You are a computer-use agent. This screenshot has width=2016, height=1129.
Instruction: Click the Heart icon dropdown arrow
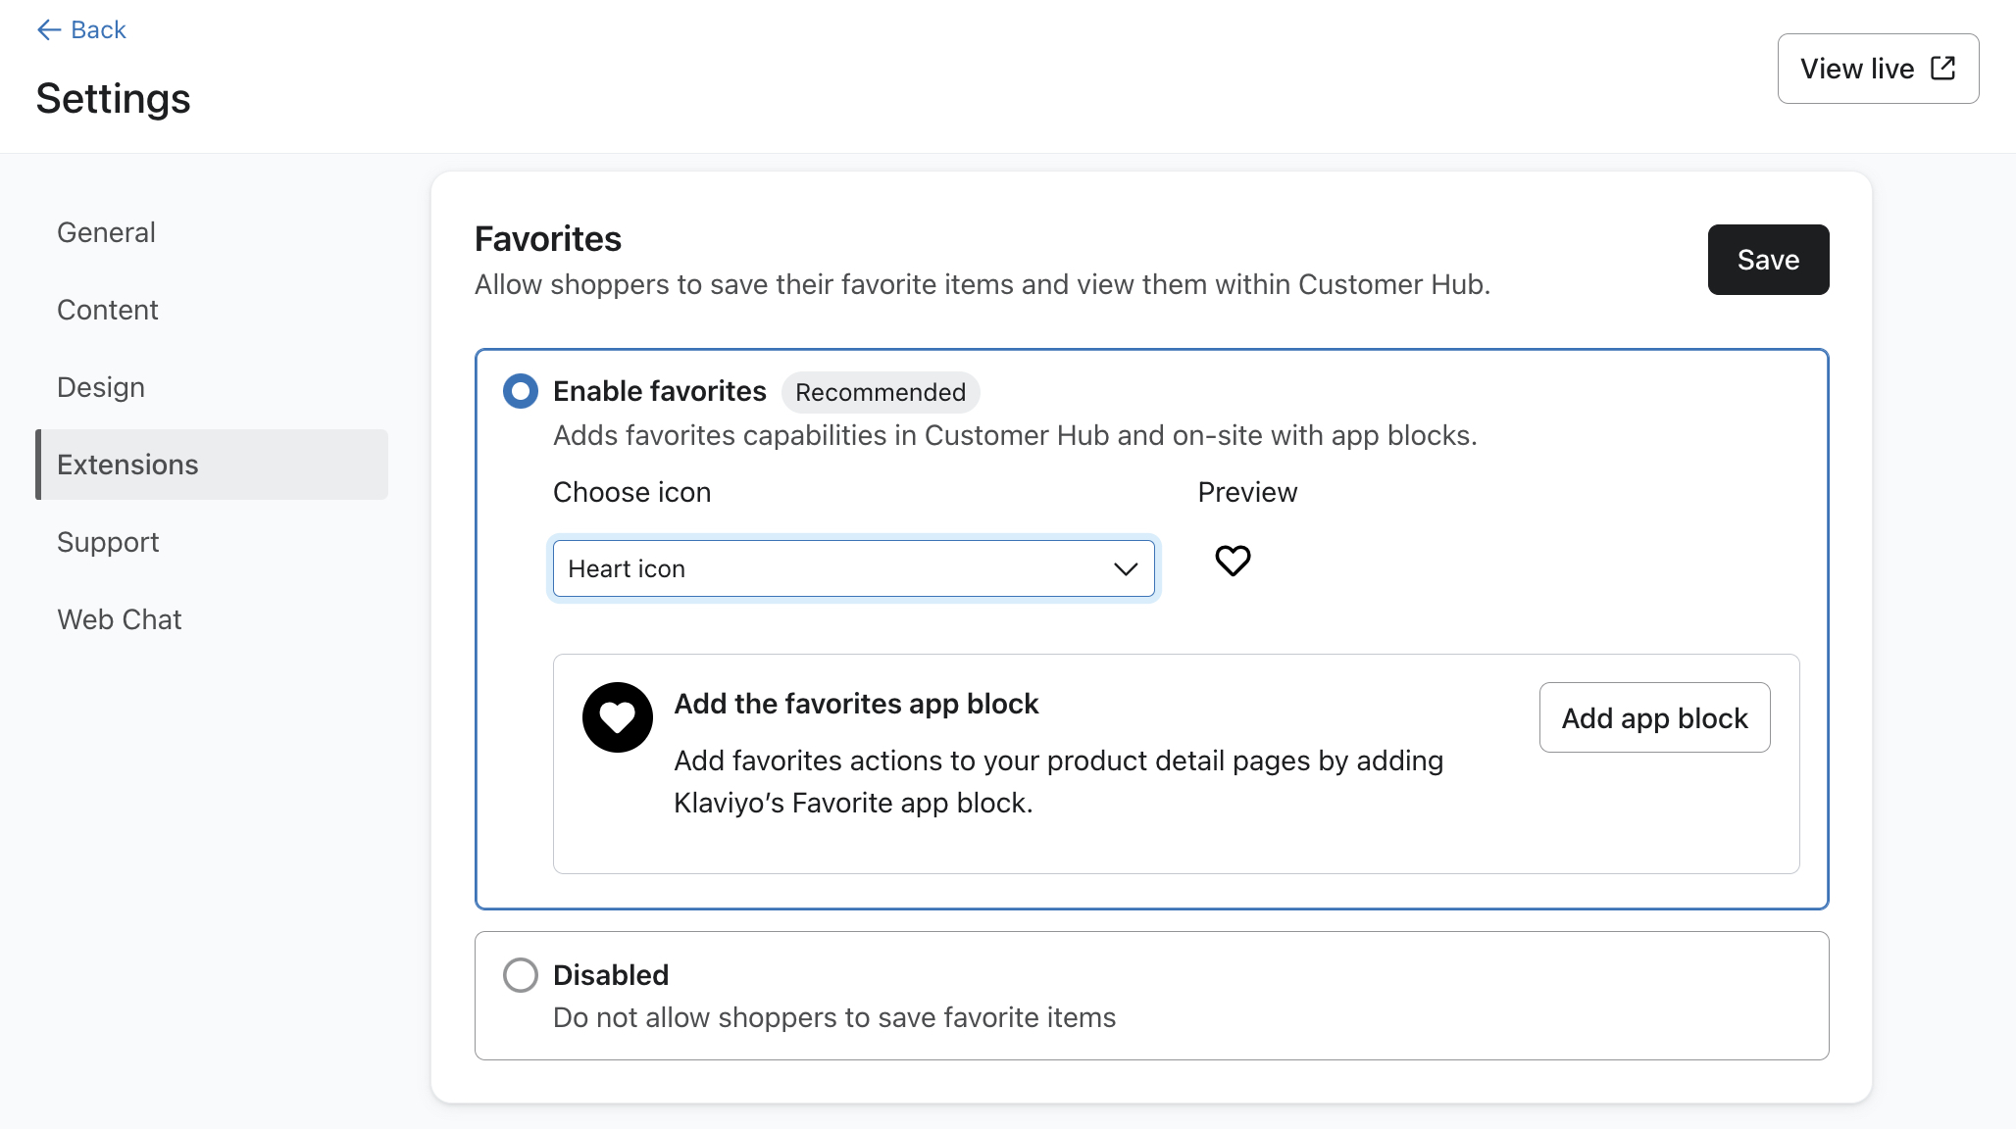coord(1125,567)
